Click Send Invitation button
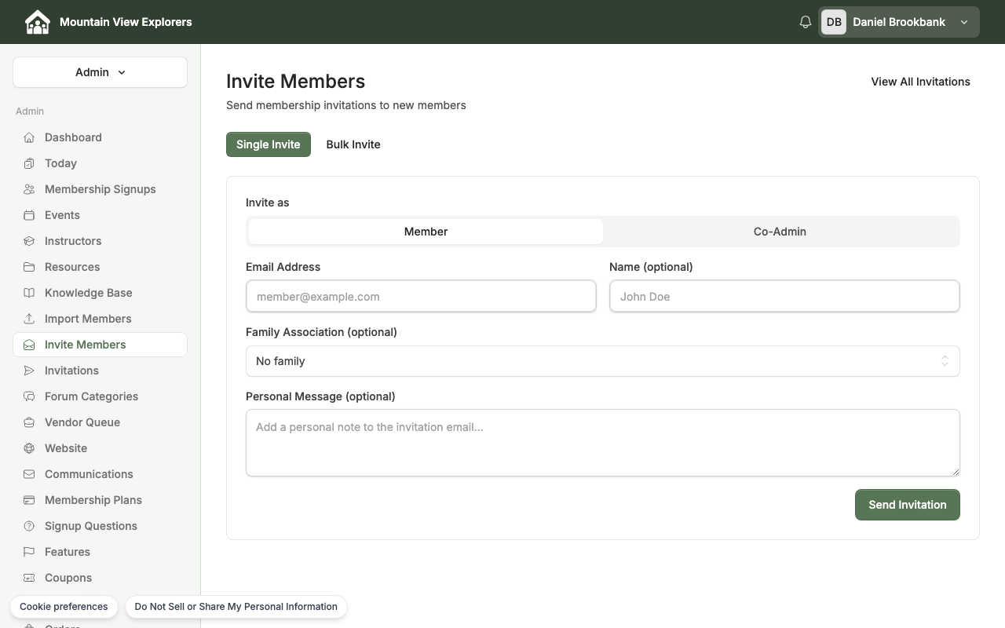The width and height of the screenshot is (1005, 628). pos(908,505)
